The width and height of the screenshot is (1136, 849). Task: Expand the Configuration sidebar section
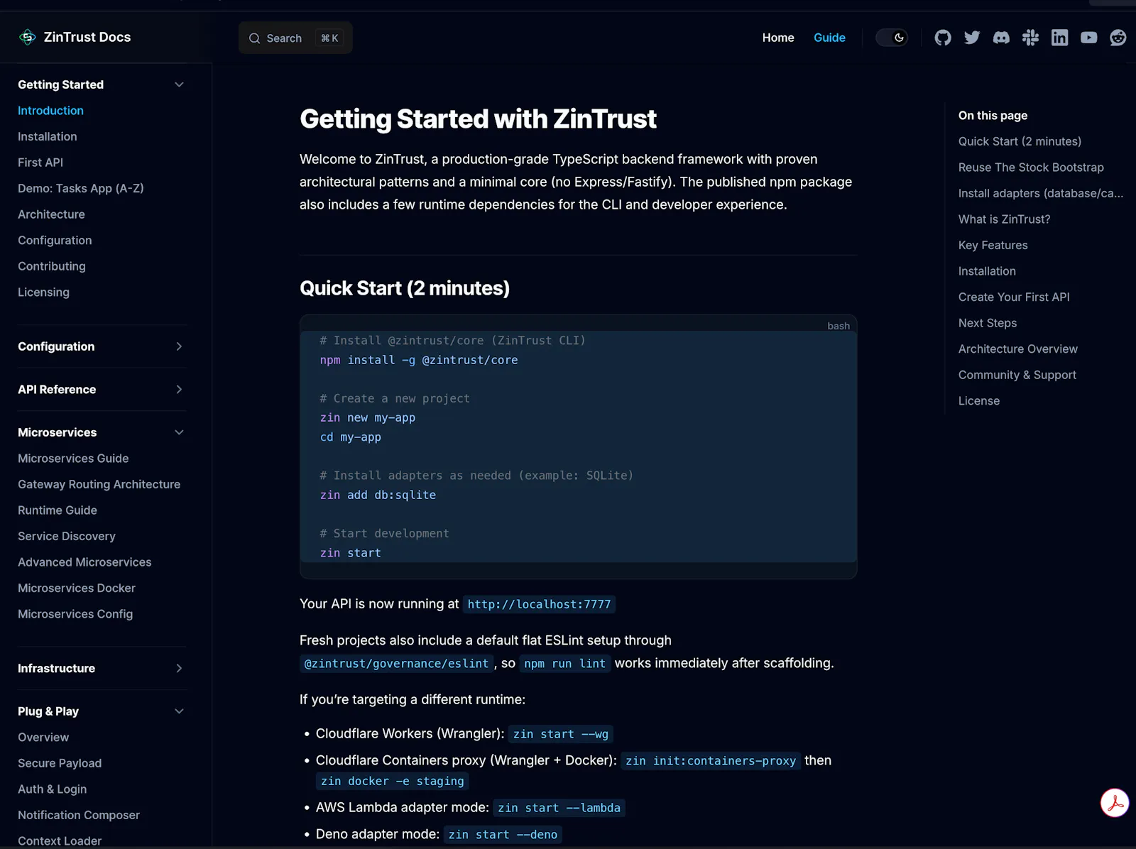179,346
